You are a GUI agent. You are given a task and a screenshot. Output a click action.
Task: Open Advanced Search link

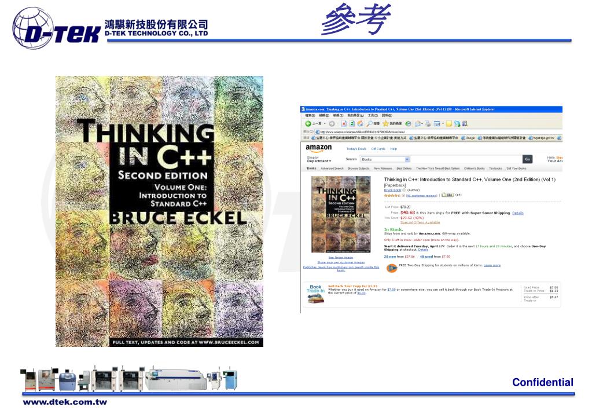click(332, 169)
